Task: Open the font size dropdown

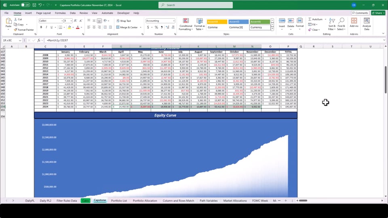Action: point(71,21)
